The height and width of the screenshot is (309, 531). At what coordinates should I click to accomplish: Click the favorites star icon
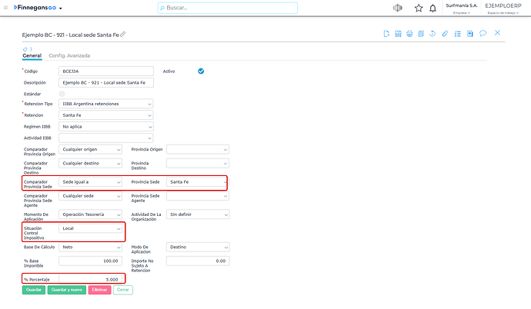[x=419, y=8]
